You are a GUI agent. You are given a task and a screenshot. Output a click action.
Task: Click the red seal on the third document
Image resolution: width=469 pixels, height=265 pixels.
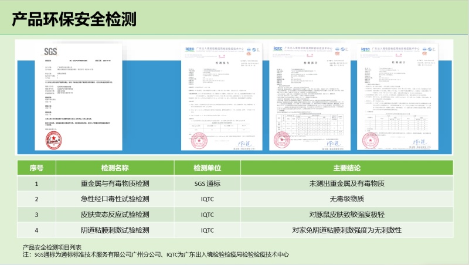(282, 140)
